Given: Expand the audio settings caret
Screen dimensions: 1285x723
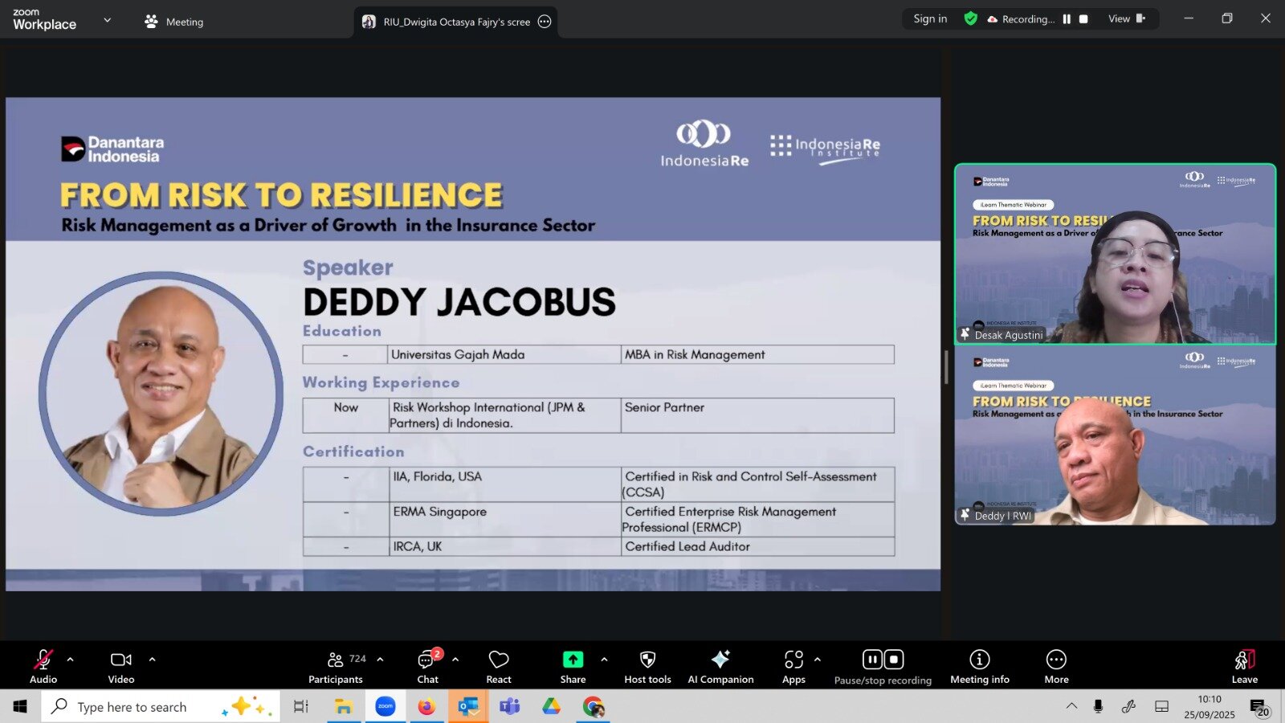Looking at the screenshot, I should (71, 660).
